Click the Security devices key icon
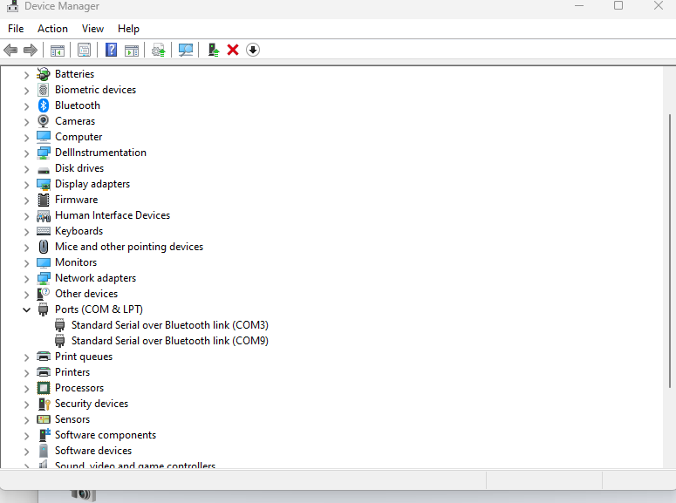Image resolution: width=676 pixels, height=503 pixels. tap(44, 404)
